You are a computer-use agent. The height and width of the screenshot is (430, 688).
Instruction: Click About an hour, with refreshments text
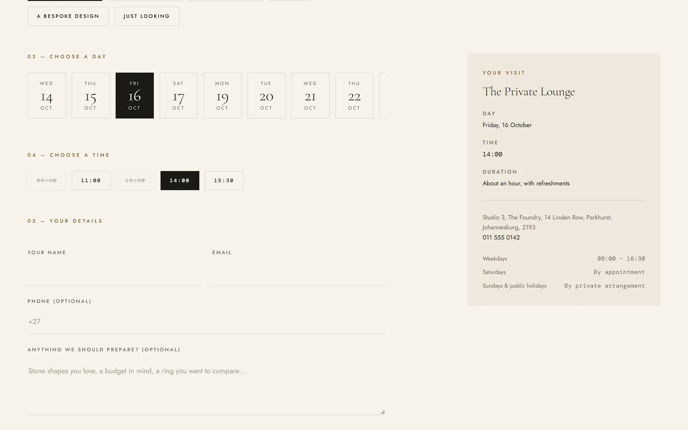(526, 183)
